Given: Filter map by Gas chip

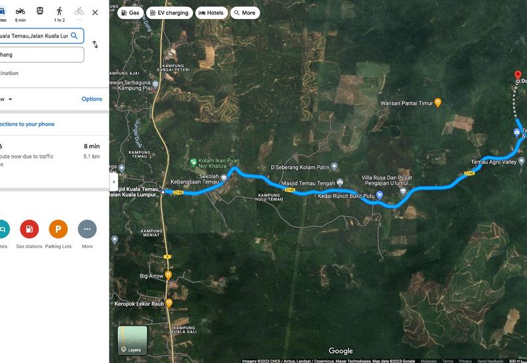Looking at the screenshot, I should point(130,12).
